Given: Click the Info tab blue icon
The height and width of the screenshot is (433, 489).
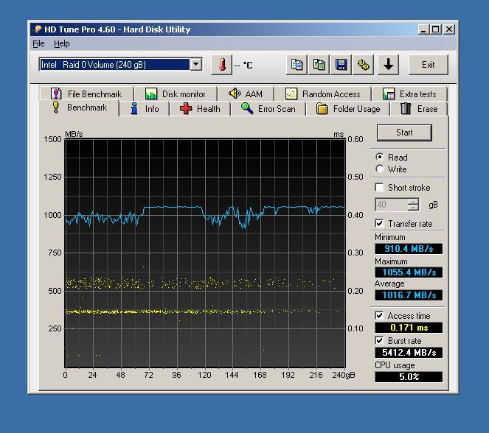Looking at the screenshot, I should pos(134,109).
